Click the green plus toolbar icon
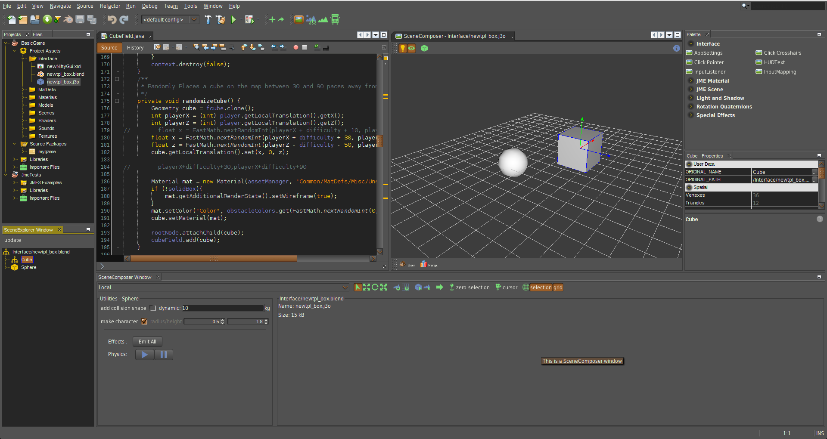The height and width of the screenshot is (439, 827). 272,19
